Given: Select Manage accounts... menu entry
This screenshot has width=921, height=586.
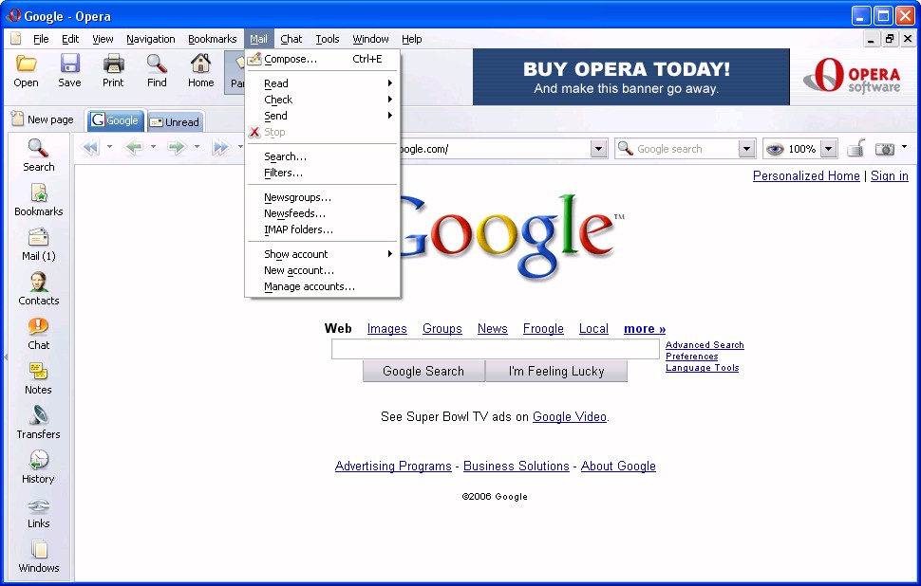Looking at the screenshot, I should point(323,287).
